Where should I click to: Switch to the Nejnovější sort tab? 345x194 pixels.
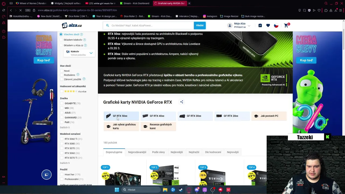point(233,152)
